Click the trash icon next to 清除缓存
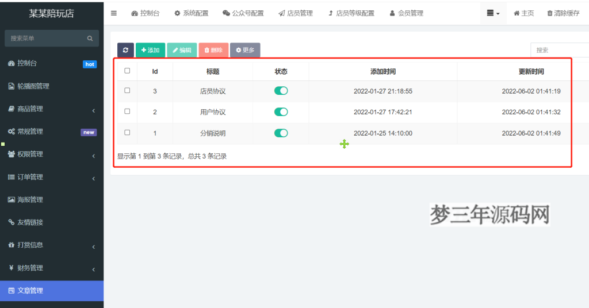The image size is (589, 308). (x=549, y=13)
